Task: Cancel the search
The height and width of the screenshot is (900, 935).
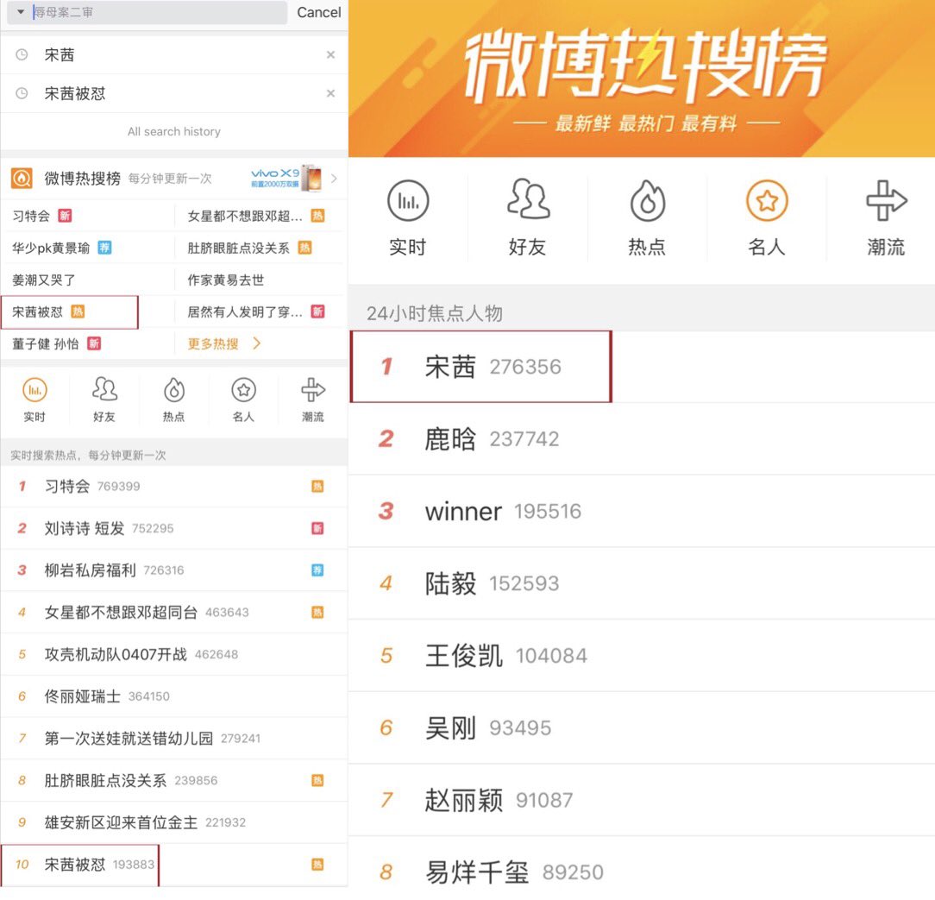Action: tap(319, 12)
